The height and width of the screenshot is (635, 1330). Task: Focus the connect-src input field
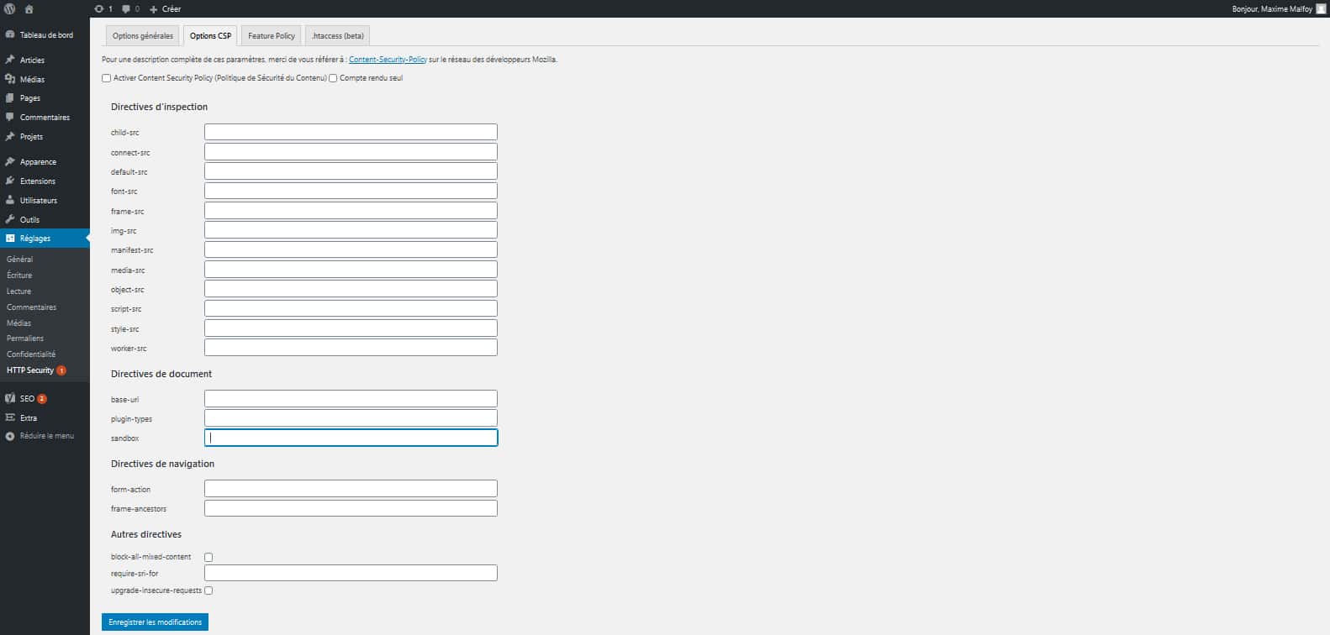click(351, 152)
